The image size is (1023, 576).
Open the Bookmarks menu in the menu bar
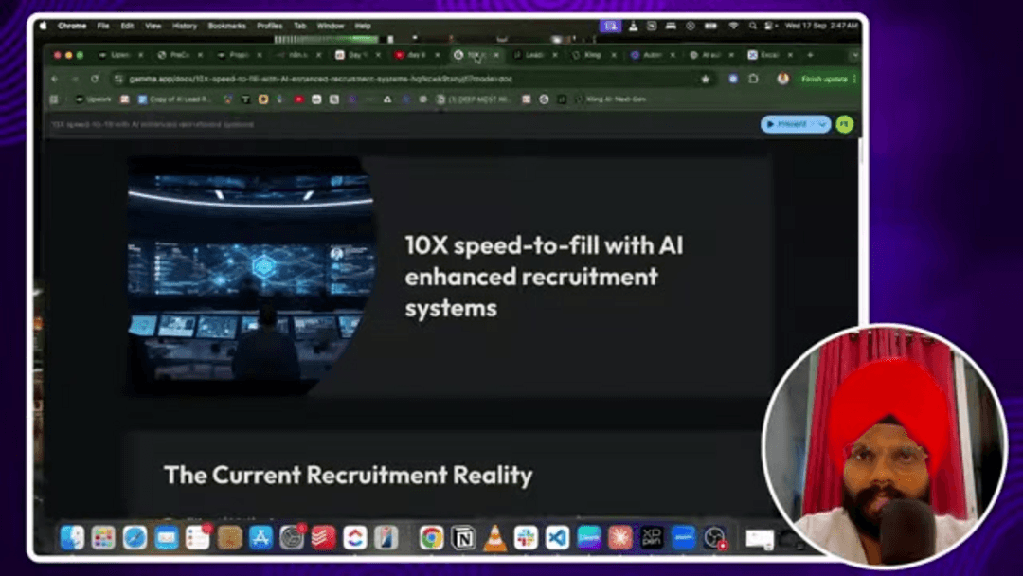pos(227,26)
